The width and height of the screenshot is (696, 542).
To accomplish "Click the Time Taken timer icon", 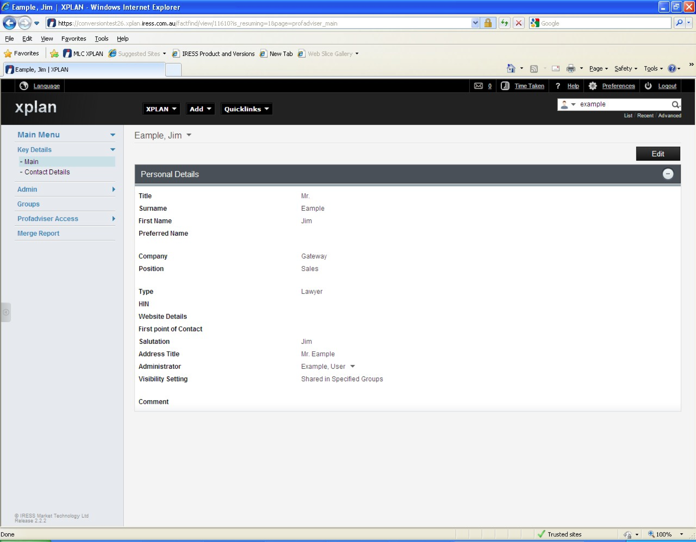I will [x=505, y=86].
